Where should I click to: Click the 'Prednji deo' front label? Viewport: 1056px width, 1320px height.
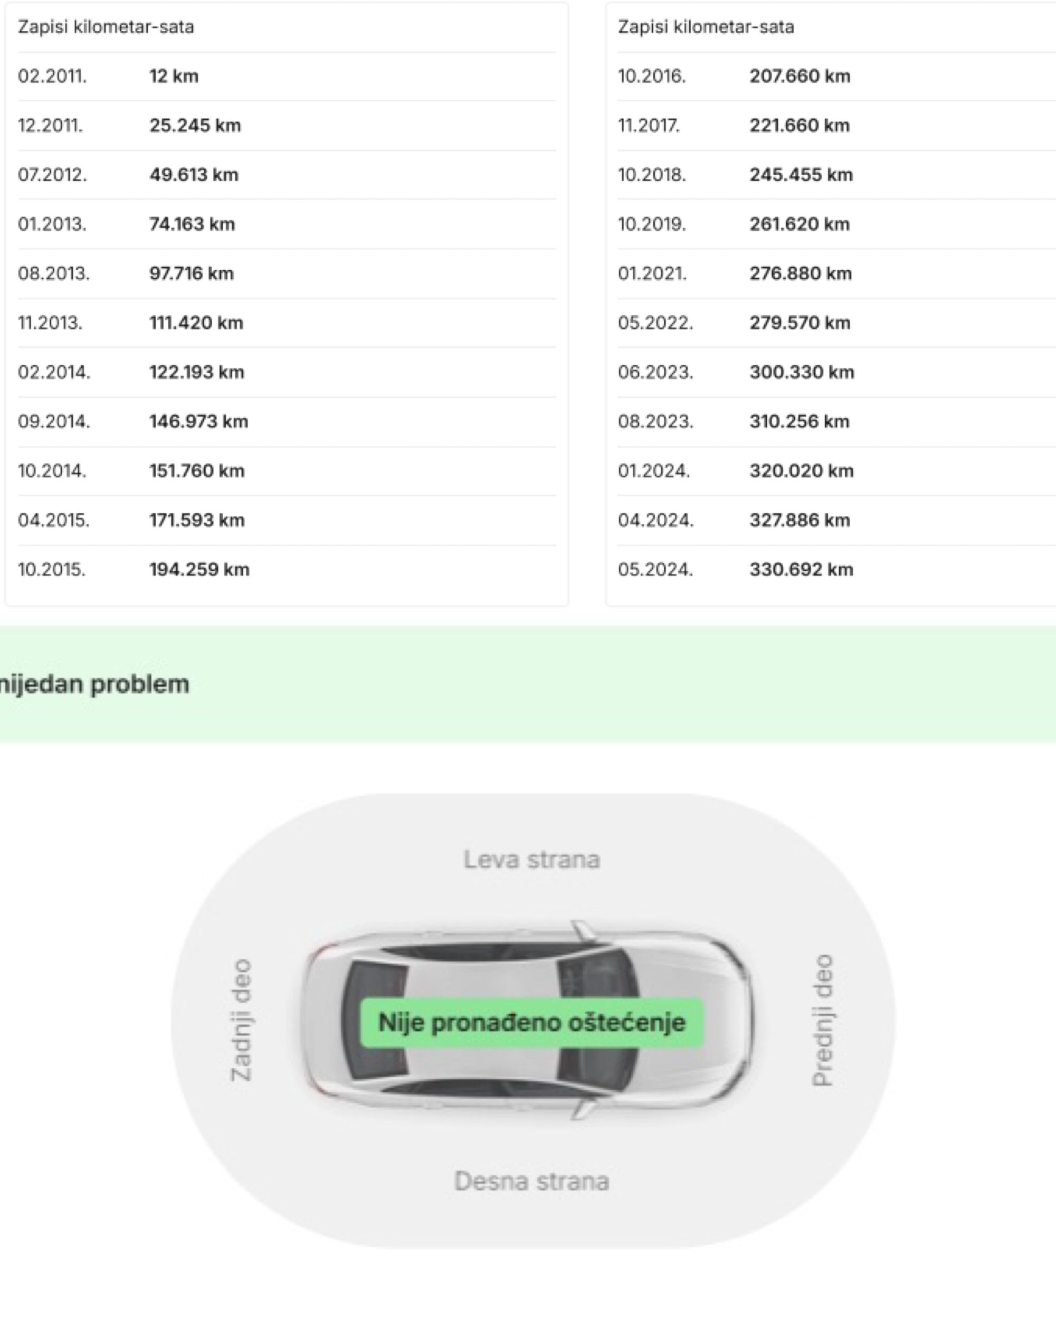pyautogui.click(x=822, y=1020)
